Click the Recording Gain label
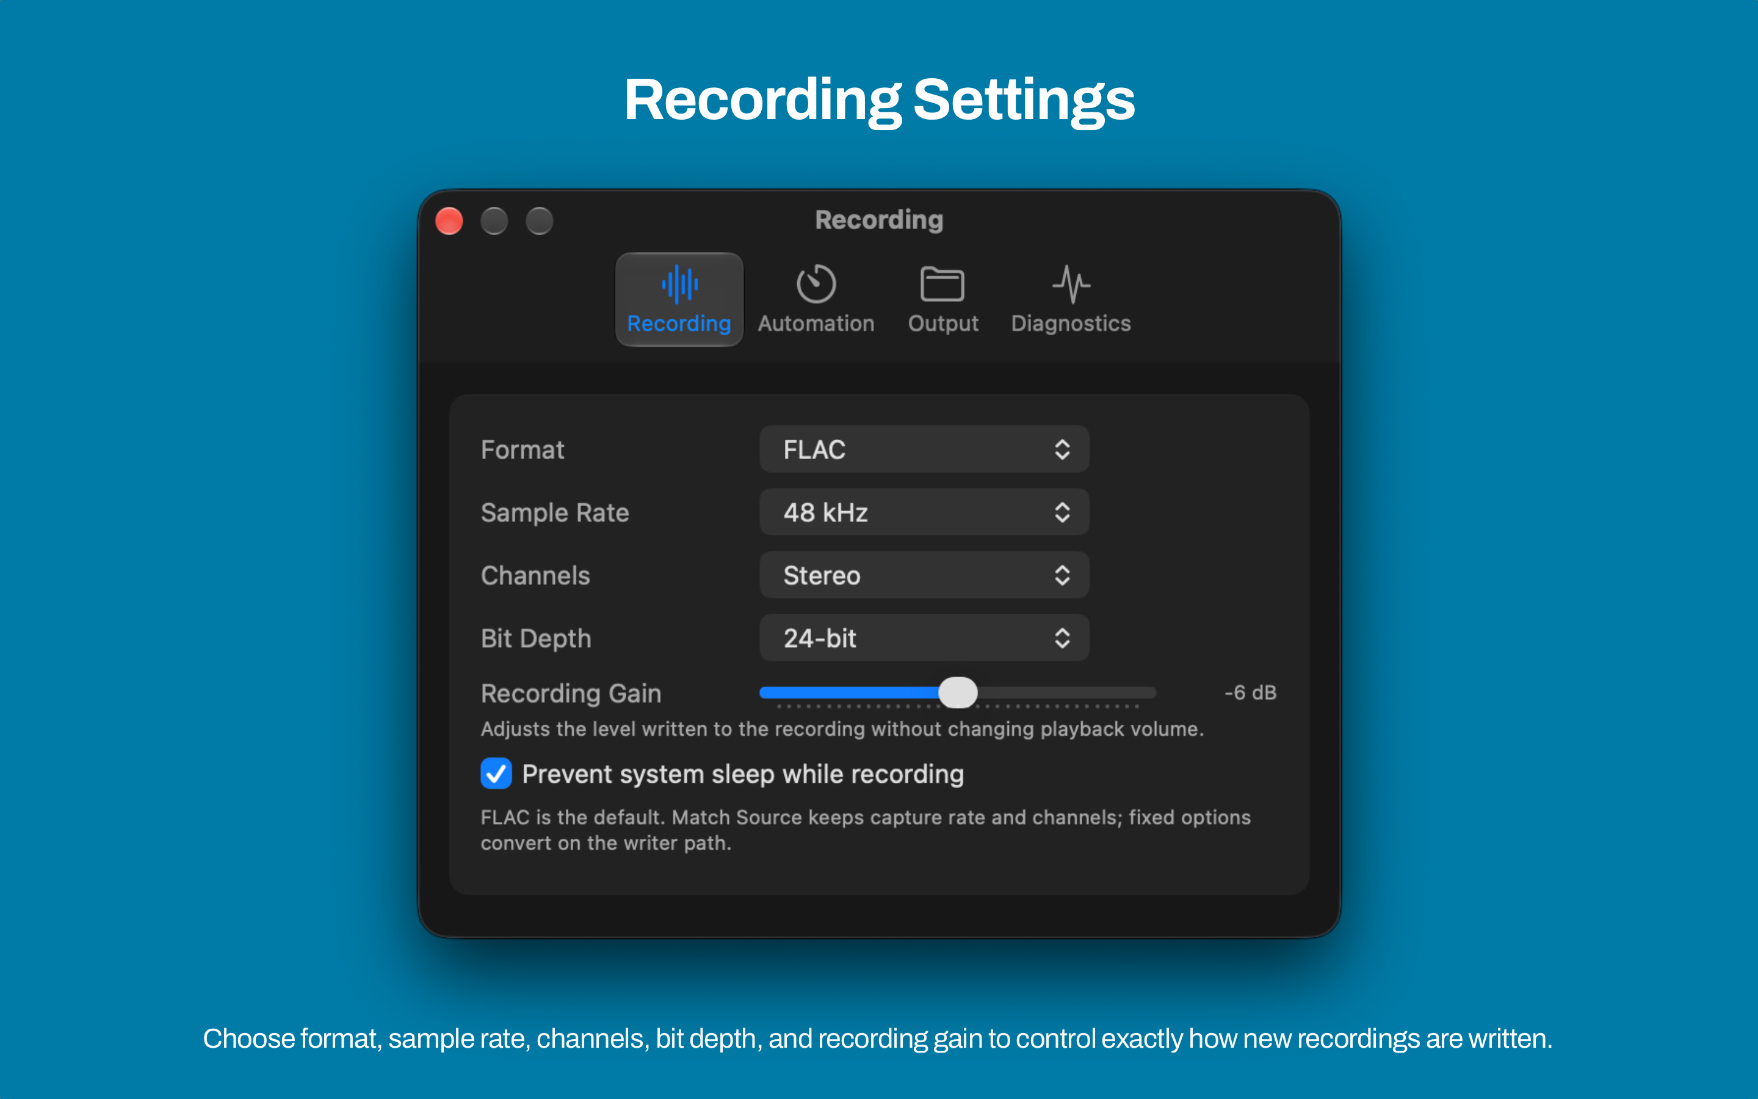Screen dimensions: 1758x1099 571,694
